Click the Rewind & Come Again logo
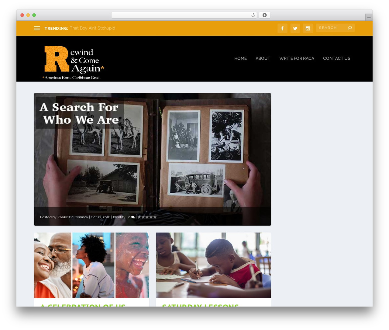The width and height of the screenshot is (389, 330). pyautogui.click(x=73, y=62)
